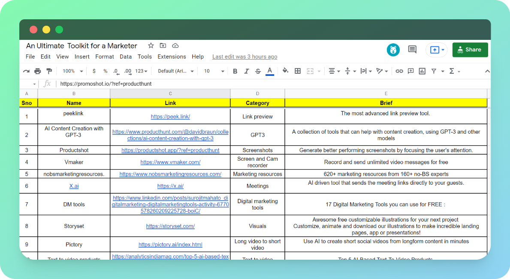Open the font size dropdown
The height and width of the screenshot is (279, 510).
point(213,71)
